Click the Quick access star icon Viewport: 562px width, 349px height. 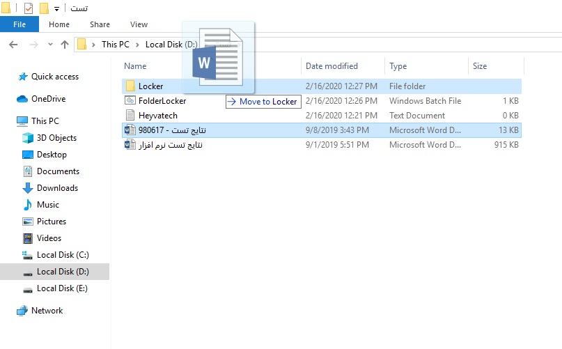pos(22,77)
